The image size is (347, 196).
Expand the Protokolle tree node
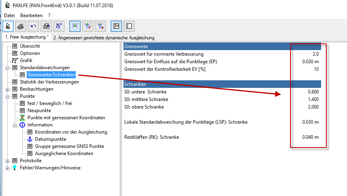pos(8,161)
